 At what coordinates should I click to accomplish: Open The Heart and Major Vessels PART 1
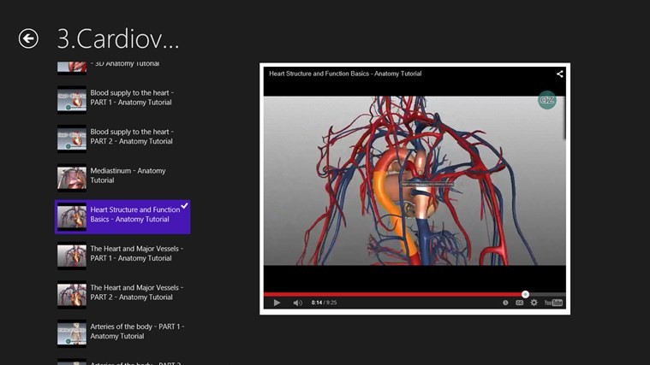136,253
